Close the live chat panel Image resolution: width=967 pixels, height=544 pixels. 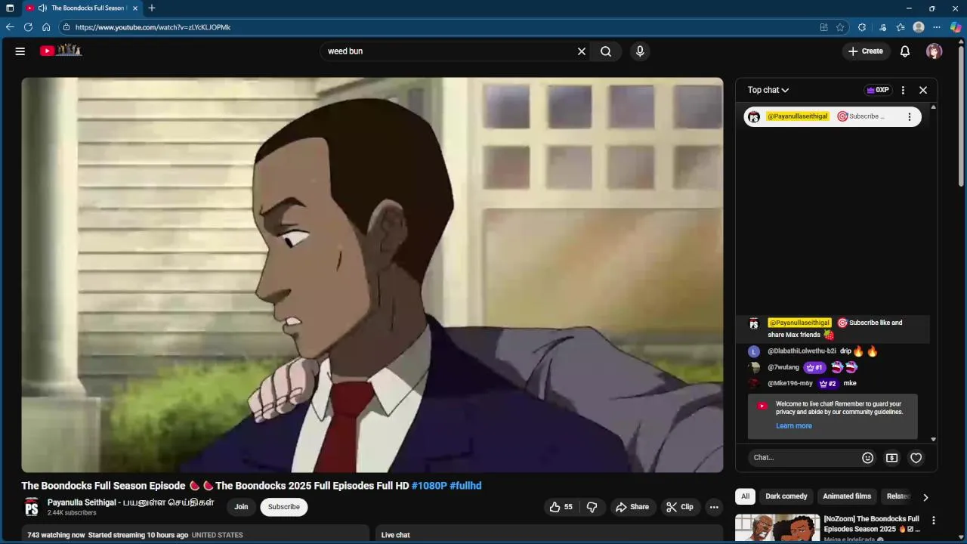923,90
